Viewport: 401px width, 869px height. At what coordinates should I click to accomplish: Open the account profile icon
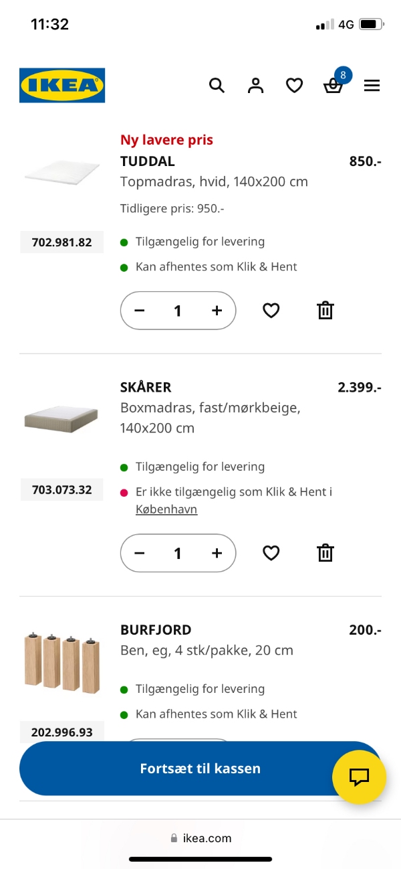tap(255, 85)
